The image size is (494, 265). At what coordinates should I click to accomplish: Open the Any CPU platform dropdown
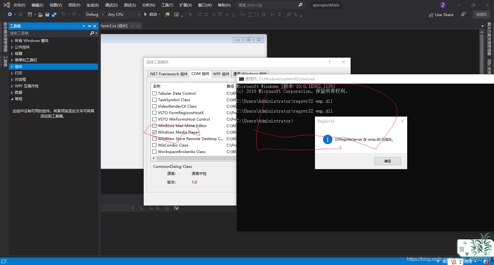(x=124, y=14)
